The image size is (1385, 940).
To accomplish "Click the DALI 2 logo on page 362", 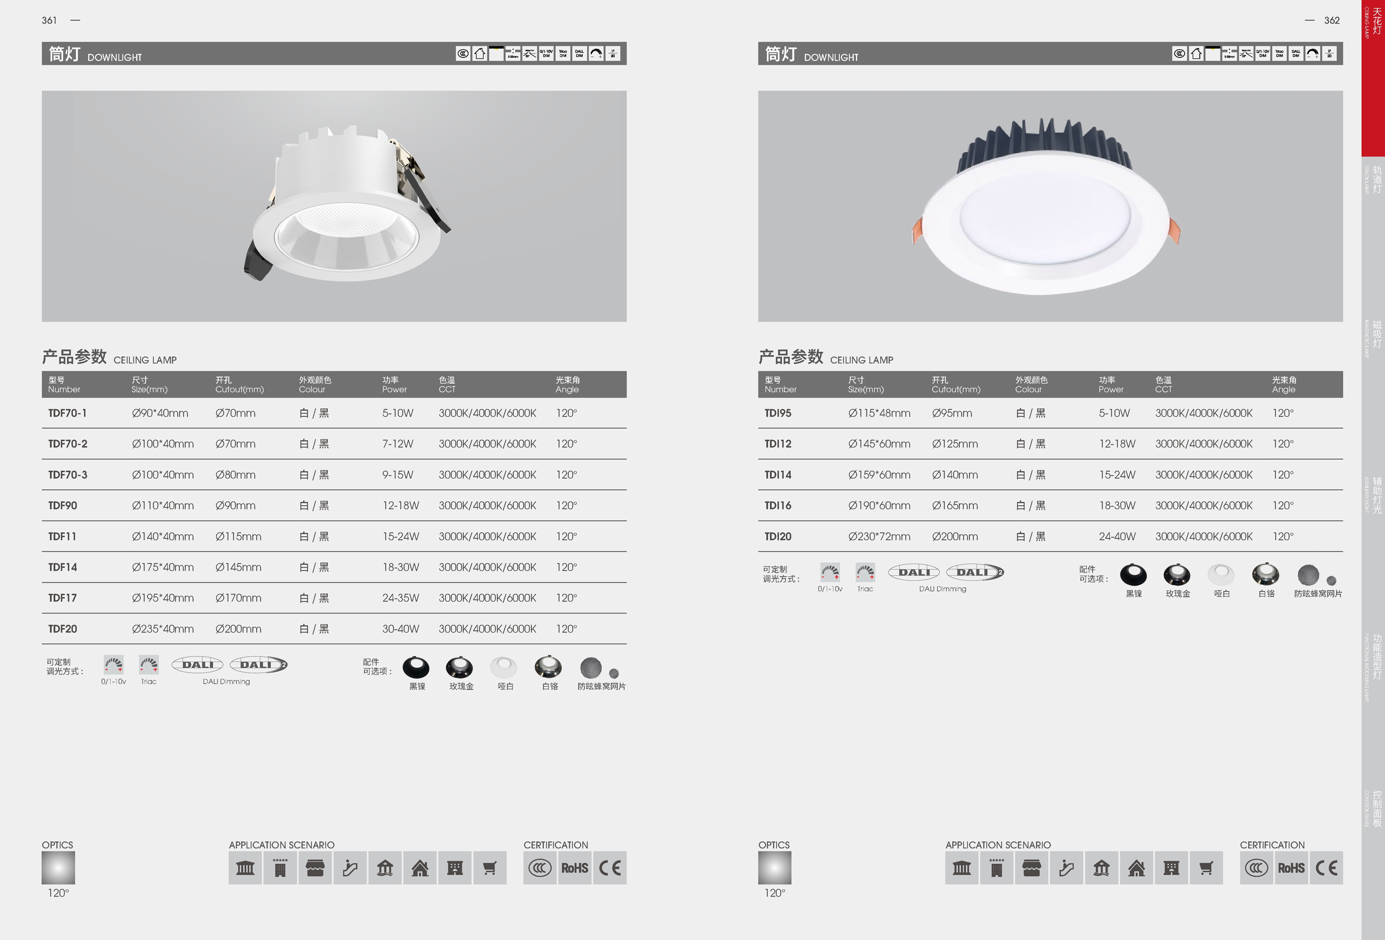I will tap(975, 572).
